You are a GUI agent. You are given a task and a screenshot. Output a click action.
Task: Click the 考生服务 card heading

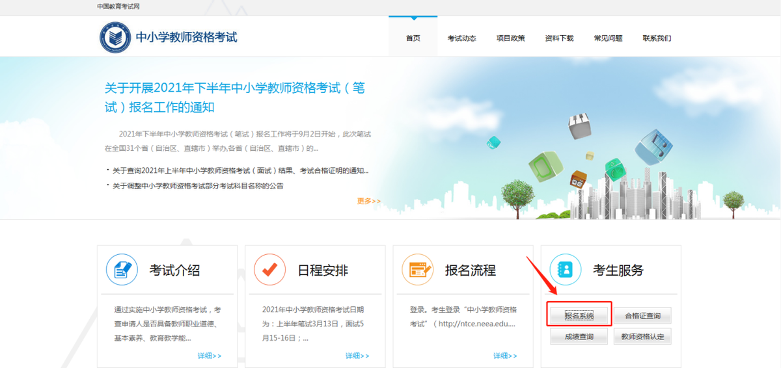pyautogui.click(x=618, y=270)
